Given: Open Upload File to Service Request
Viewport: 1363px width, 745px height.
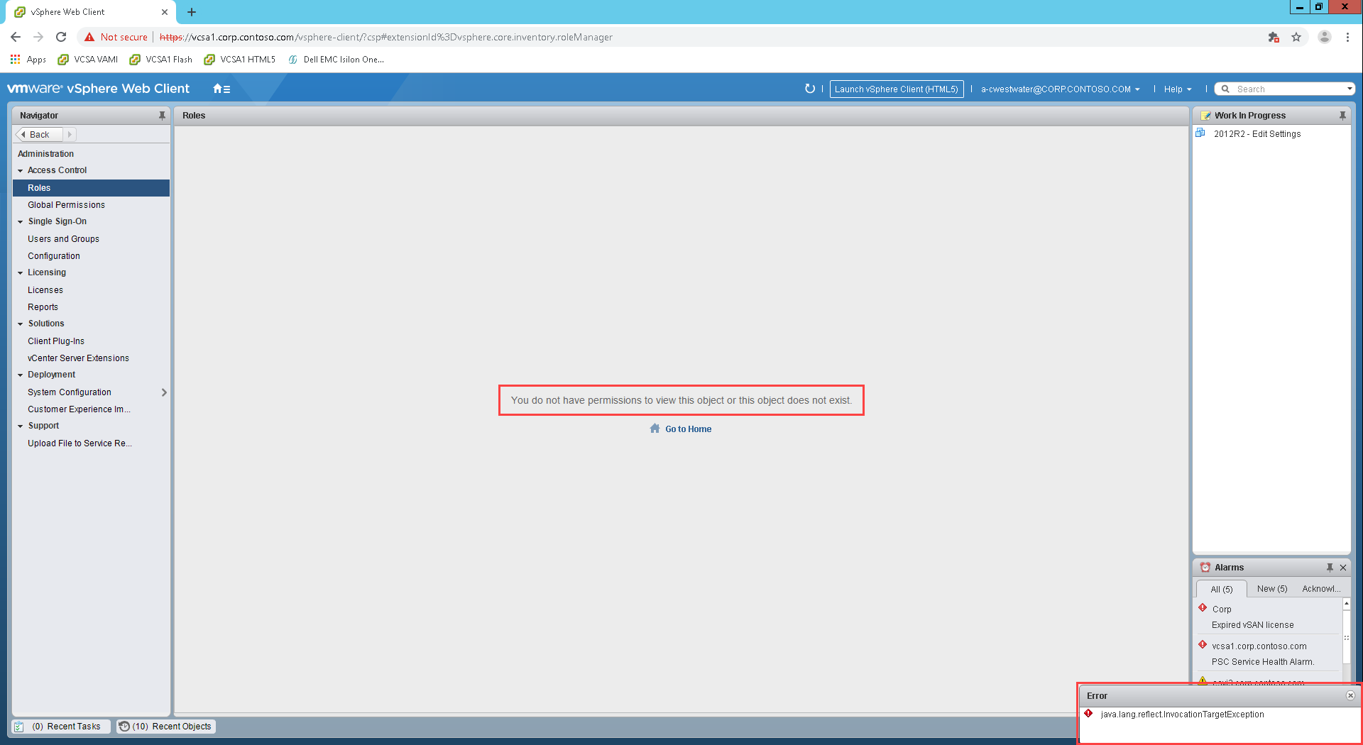Looking at the screenshot, I should pos(91,443).
